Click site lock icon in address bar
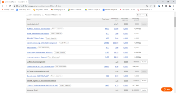This screenshot has height=93, width=176. pyautogui.click(x=14, y=6)
